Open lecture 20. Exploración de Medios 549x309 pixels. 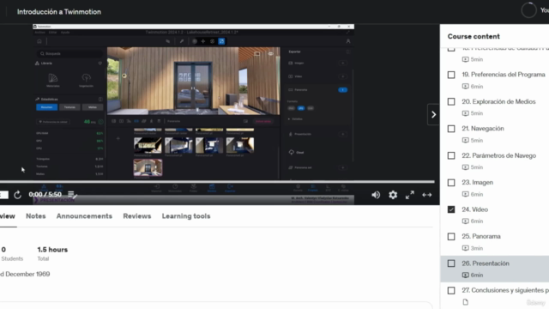coord(498,101)
